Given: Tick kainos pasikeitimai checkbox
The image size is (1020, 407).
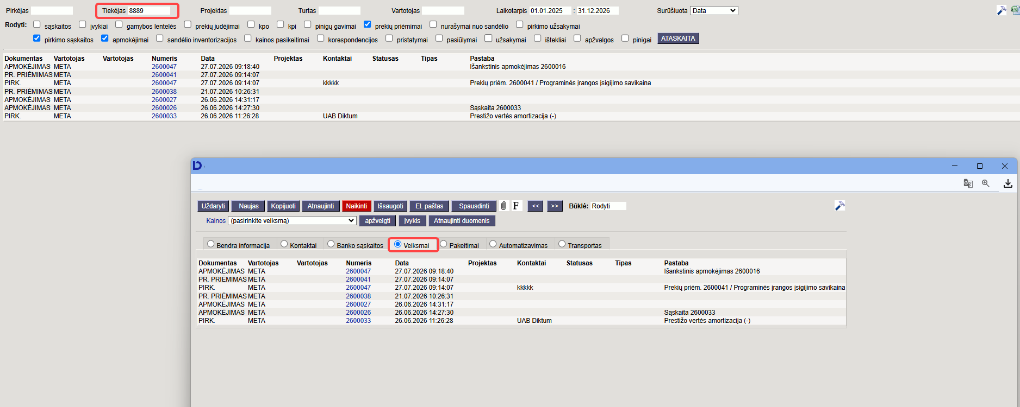Looking at the screenshot, I should (248, 38).
